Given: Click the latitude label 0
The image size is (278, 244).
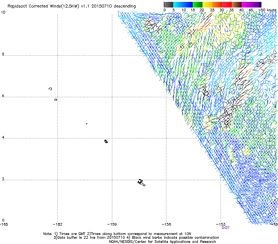Looking at the screenshot, I should click(x=3, y=220).
